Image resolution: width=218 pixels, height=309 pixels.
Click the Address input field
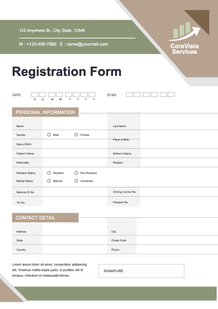[x=75, y=231]
